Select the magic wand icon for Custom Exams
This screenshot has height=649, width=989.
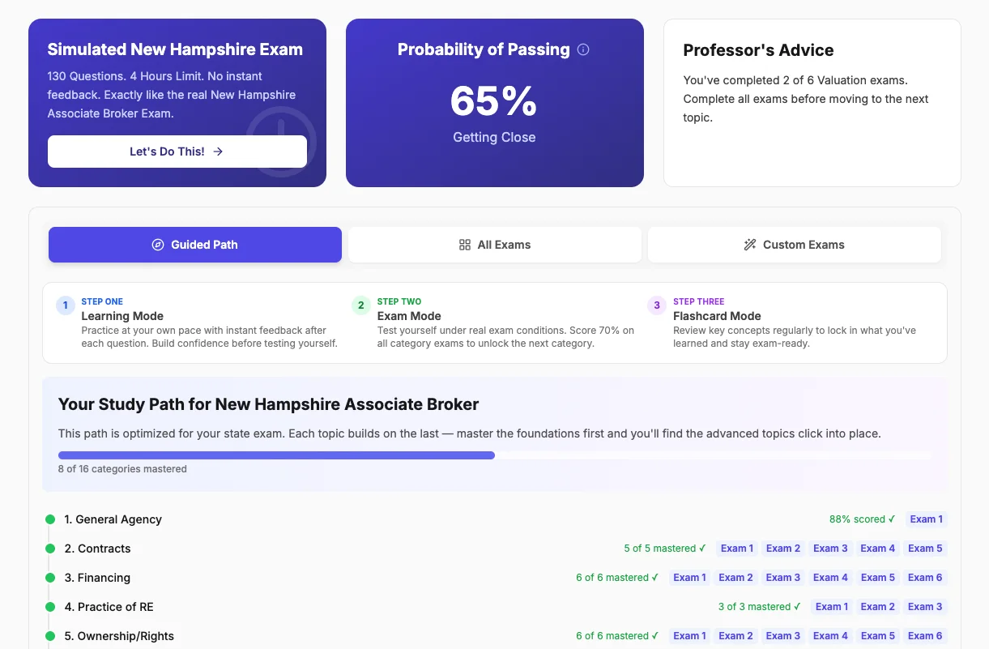coord(750,244)
